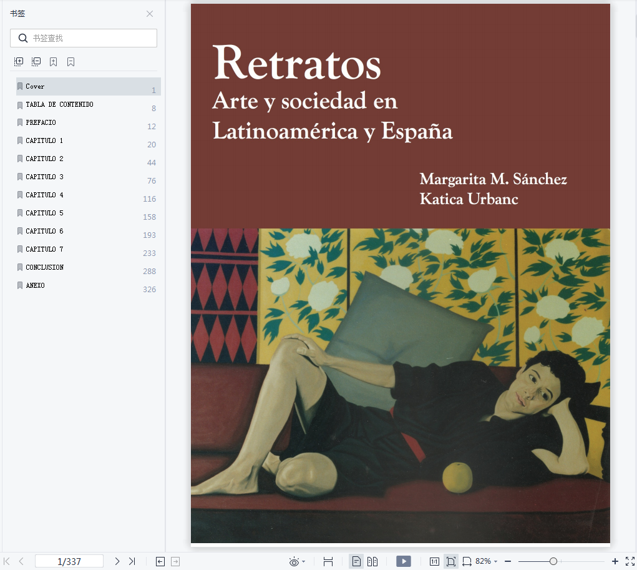Collapse all bookmarks icon

pos(36,62)
